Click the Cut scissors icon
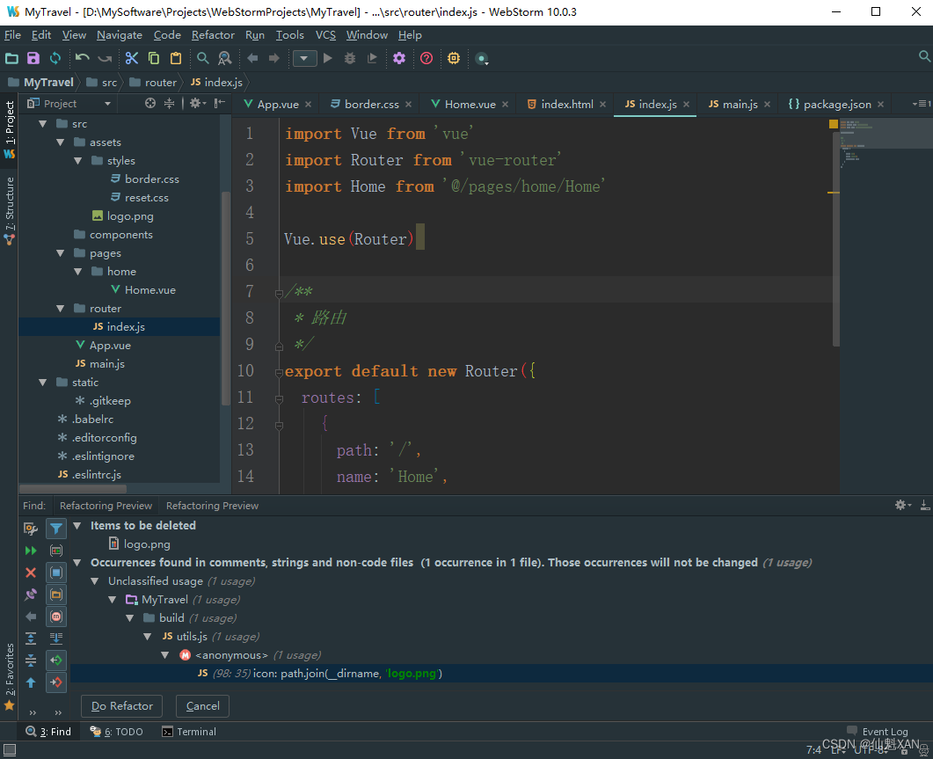Image resolution: width=933 pixels, height=759 pixels. pos(132,58)
